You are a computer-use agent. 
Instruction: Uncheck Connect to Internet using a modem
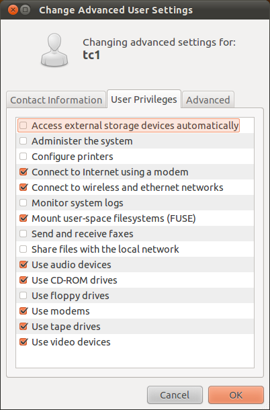(x=24, y=172)
